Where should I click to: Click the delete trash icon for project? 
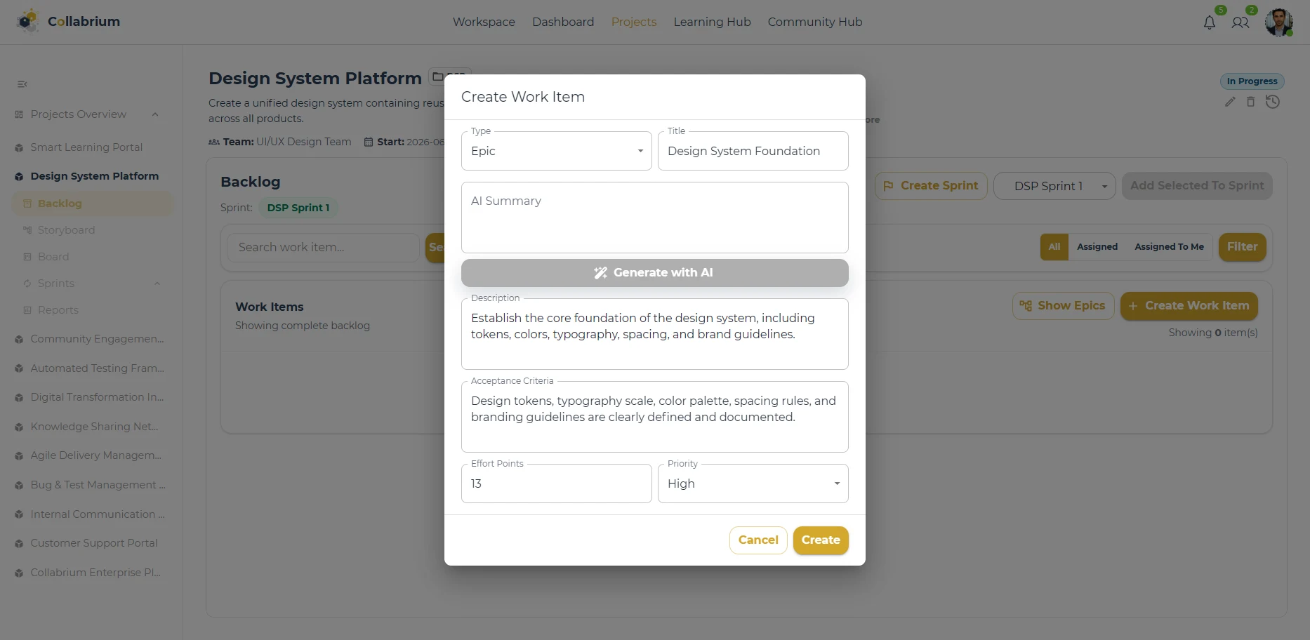(x=1250, y=102)
